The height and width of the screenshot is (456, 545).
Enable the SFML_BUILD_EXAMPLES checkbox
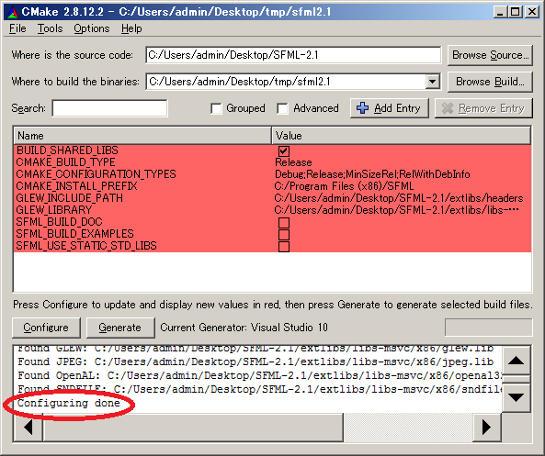(x=284, y=234)
